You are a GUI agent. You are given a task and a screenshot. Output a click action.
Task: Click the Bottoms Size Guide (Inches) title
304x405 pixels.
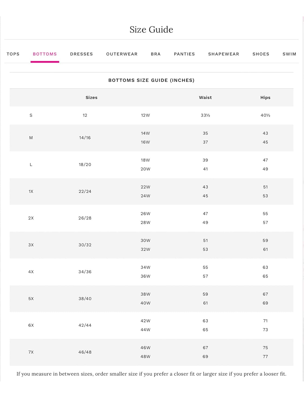(151, 80)
